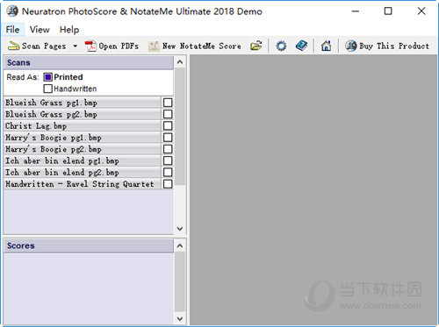Select Harry's Boogie pg1.bmp scan
Viewport: 439px width, 327px height.
[x=83, y=138]
